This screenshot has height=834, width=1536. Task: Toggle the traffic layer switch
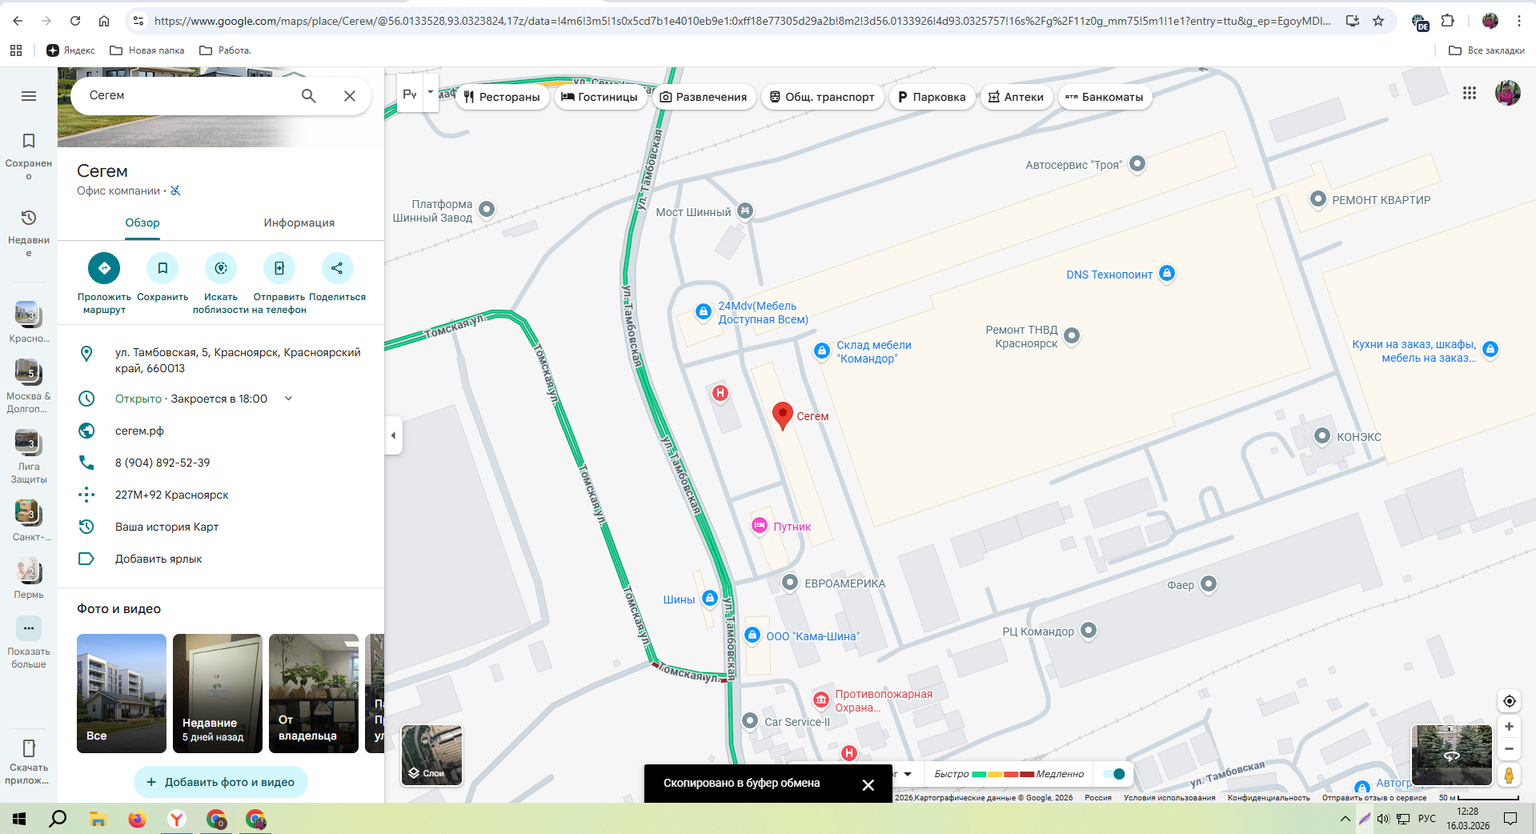pyautogui.click(x=1114, y=774)
